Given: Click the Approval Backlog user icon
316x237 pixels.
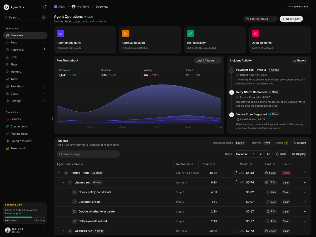Looking at the screenshot, I should [x=126, y=33].
